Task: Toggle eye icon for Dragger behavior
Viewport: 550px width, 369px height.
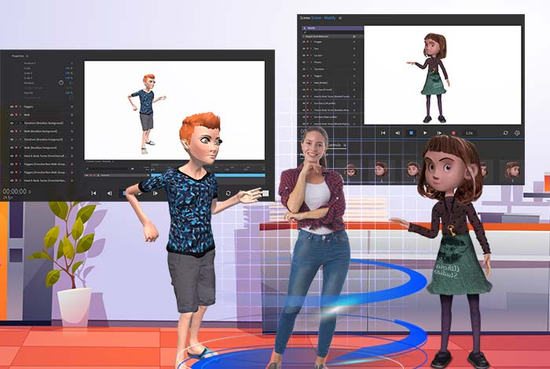Action: tap(304, 42)
